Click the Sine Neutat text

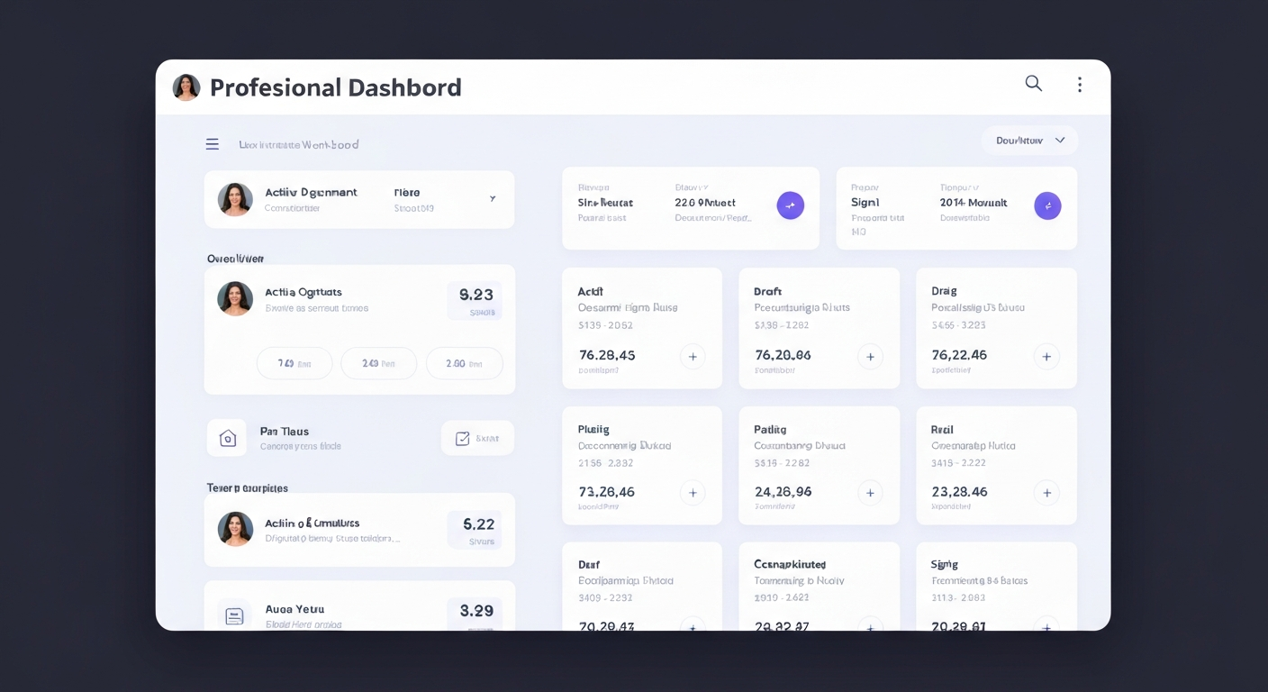(605, 203)
